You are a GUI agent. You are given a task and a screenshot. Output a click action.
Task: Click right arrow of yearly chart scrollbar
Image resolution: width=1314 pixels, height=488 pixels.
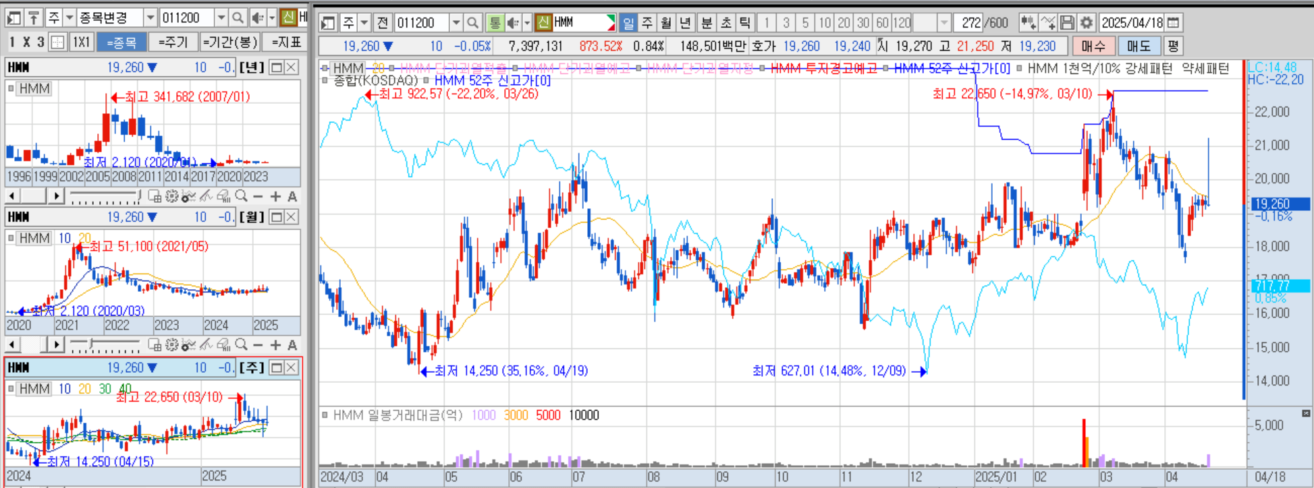click(x=56, y=196)
